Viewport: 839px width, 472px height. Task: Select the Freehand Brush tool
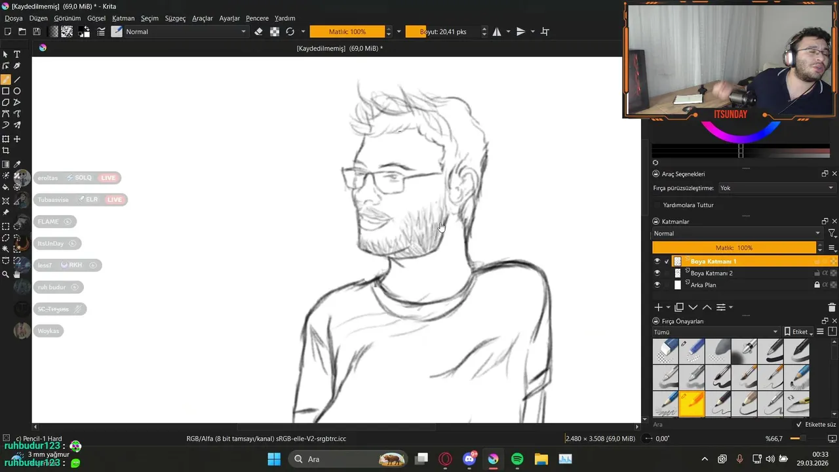(5, 79)
